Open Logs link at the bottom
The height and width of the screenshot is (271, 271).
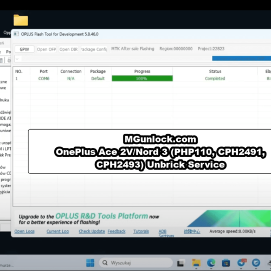click(24, 231)
